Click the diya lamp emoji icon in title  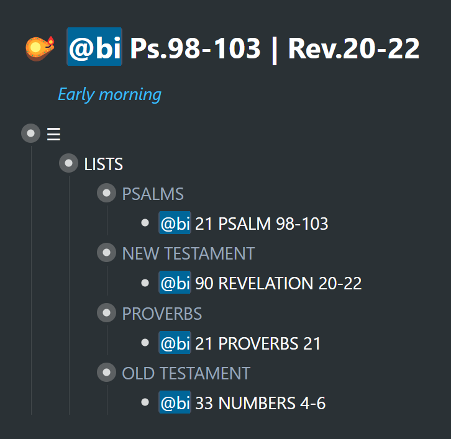[x=40, y=48]
